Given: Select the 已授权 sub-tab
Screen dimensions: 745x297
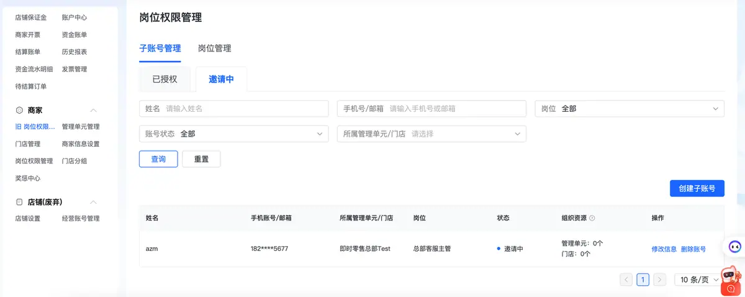Looking at the screenshot, I should pos(165,80).
